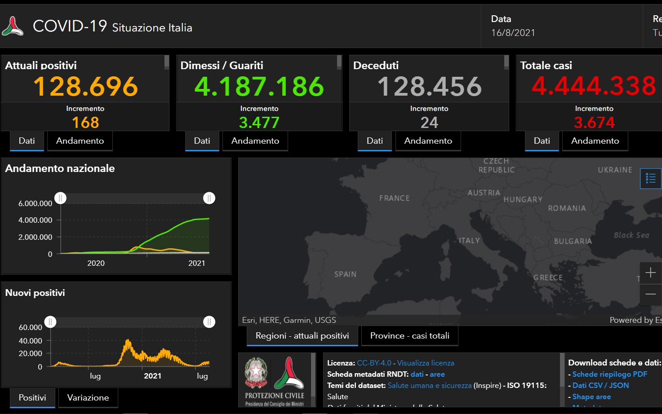Click Visualizza licenza link

(425, 363)
